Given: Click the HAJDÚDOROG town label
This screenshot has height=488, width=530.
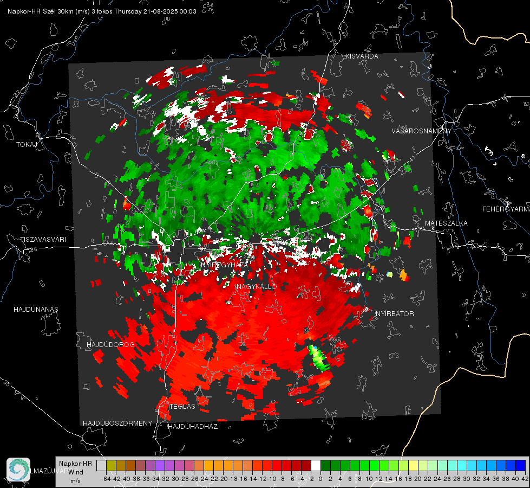Looking at the screenshot, I should click(x=110, y=345).
